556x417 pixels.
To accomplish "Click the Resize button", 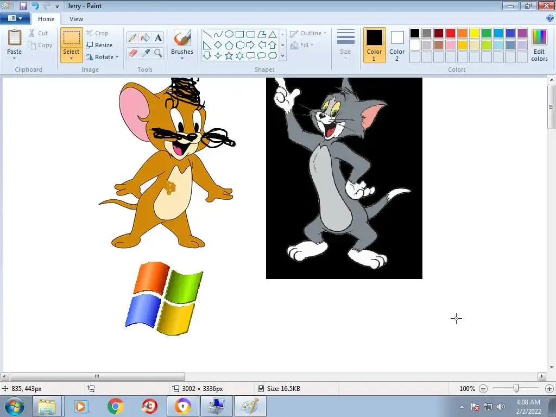I will 99,45.
